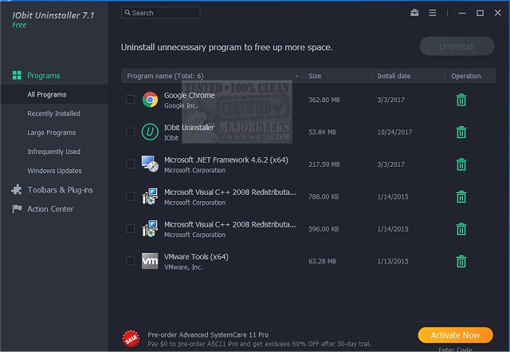This screenshot has height=352, width=510.
Task: Click the Uninstall button
Action: point(457,46)
